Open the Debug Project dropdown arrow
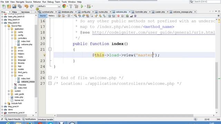This screenshot has width=221, height=124. coord(92,6)
